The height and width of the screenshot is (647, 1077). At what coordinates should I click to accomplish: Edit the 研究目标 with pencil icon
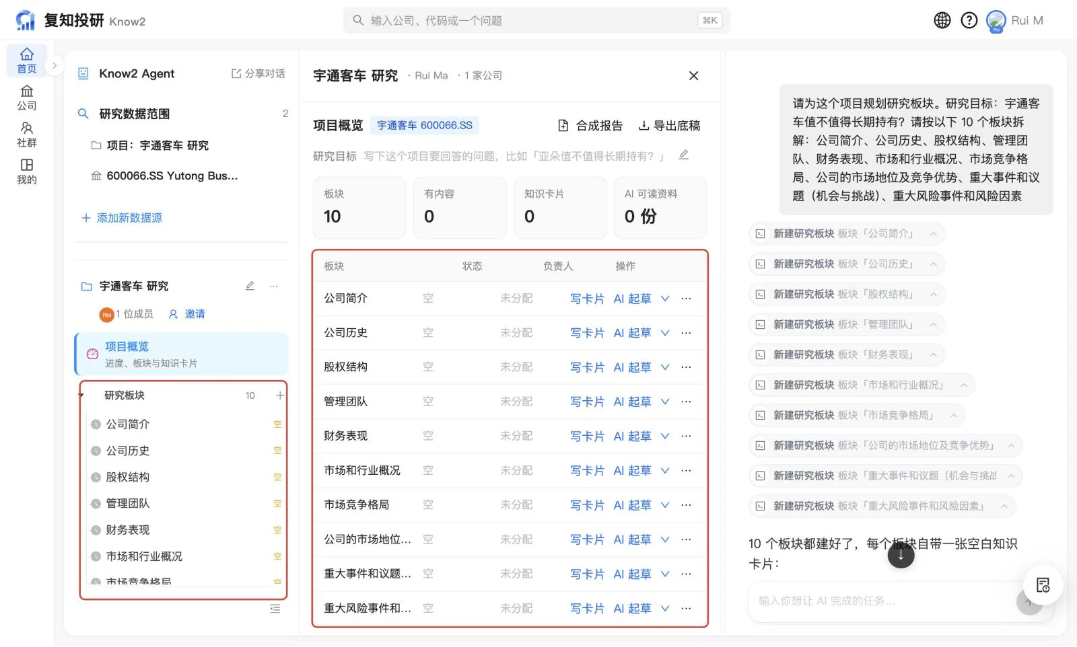point(683,155)
